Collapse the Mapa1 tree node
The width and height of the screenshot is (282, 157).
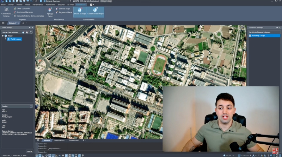point(2,36)
